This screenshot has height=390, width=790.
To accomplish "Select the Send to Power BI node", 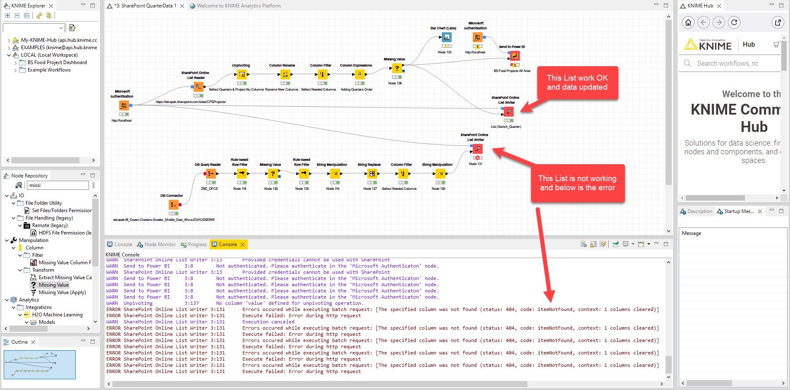I will tap(515, 56).
